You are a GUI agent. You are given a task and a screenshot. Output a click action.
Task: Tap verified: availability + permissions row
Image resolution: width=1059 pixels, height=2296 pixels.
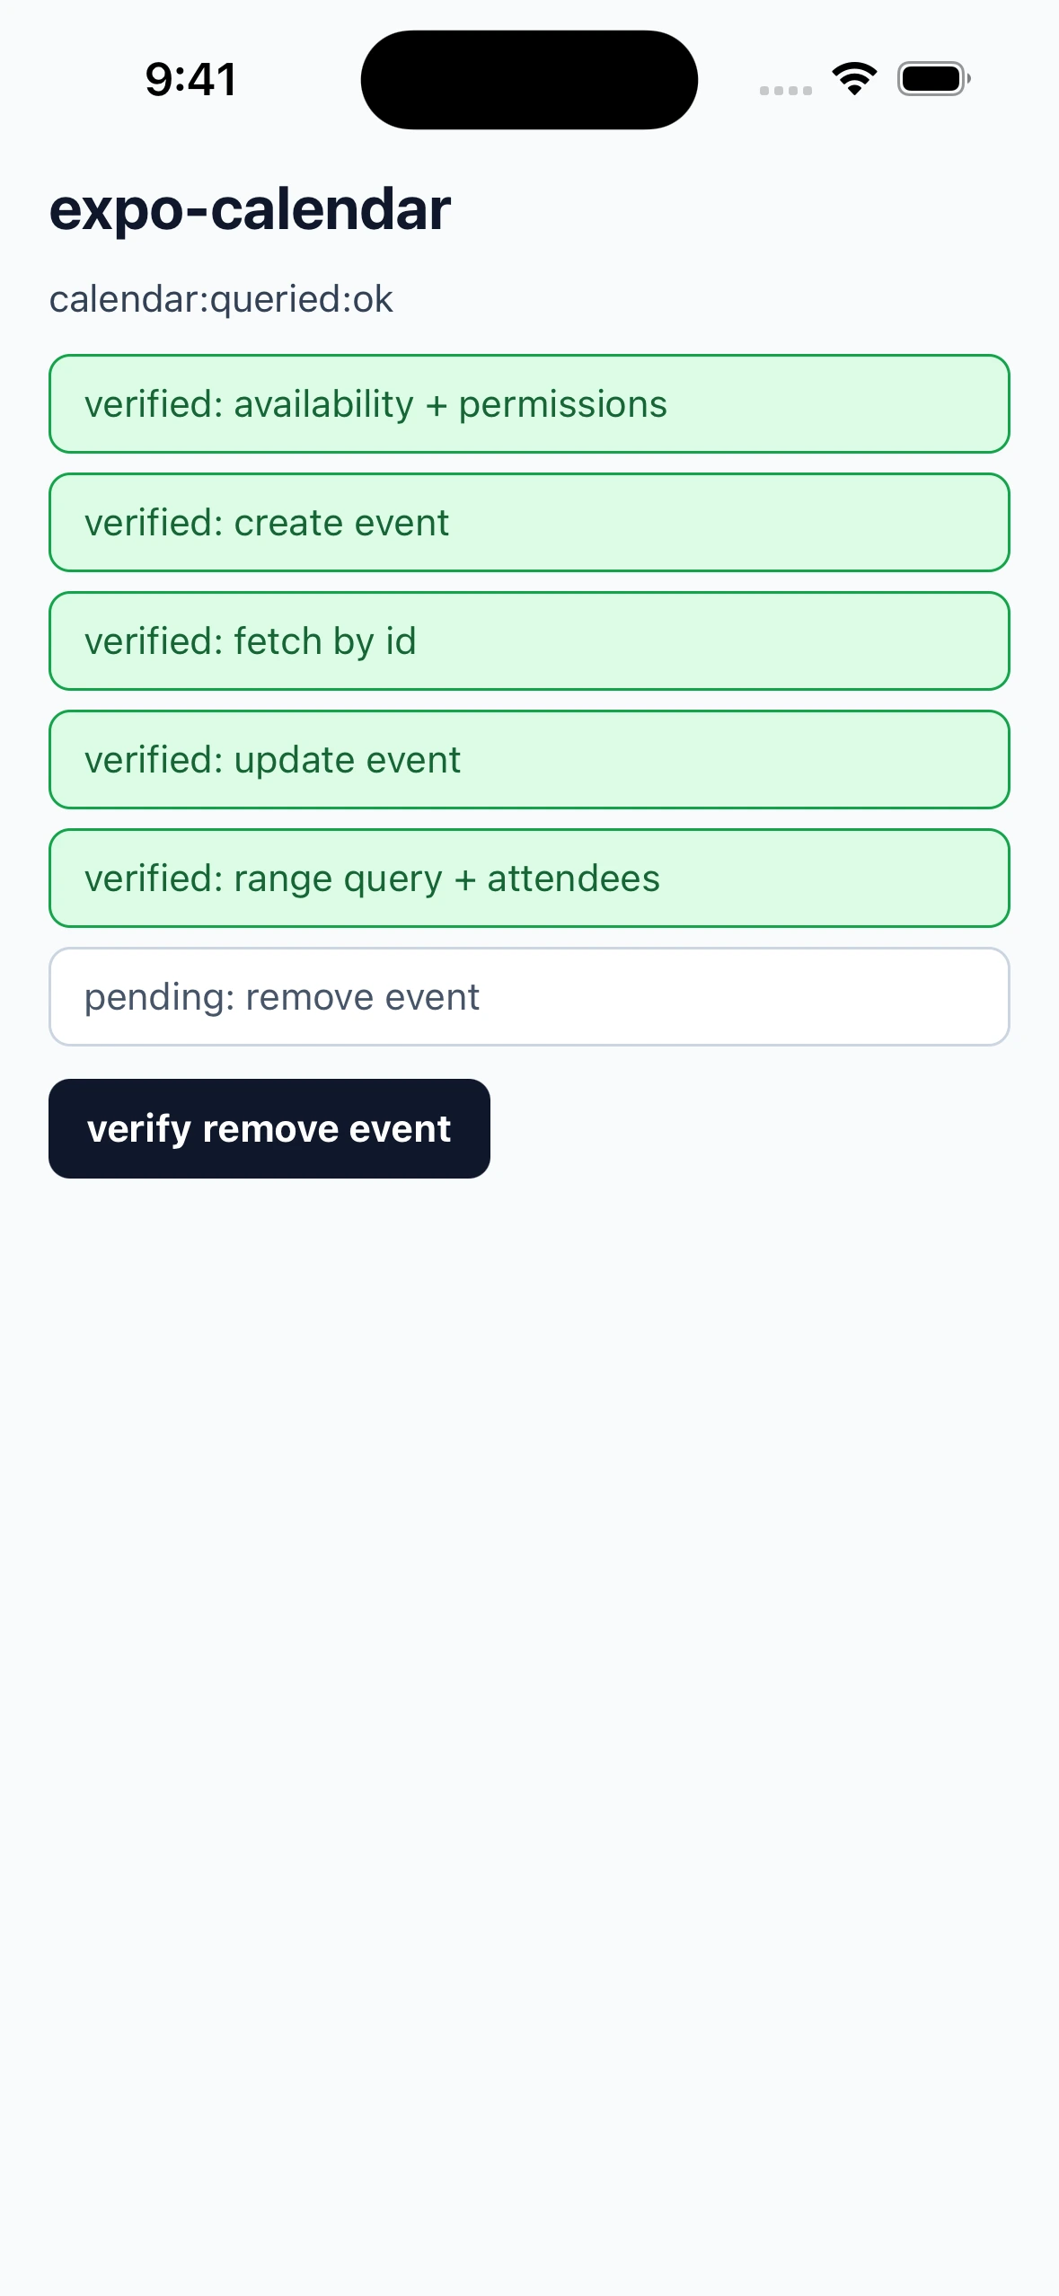point(529,404)
